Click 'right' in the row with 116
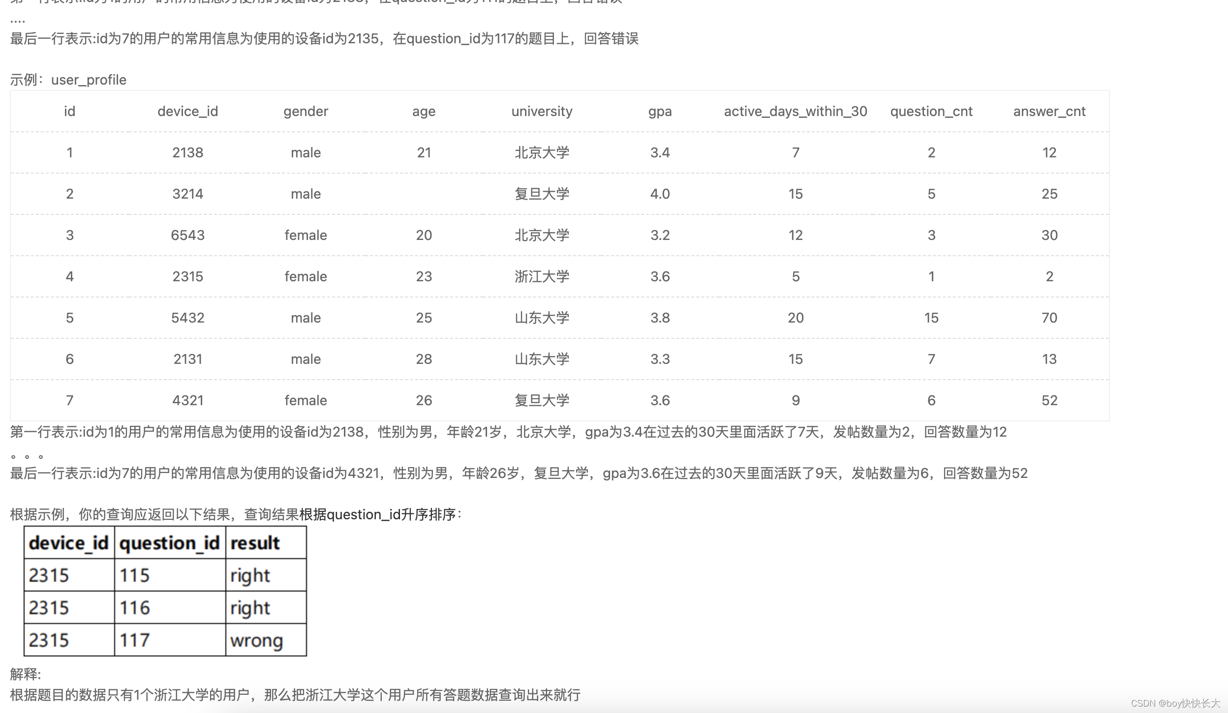 click(250, 609)
